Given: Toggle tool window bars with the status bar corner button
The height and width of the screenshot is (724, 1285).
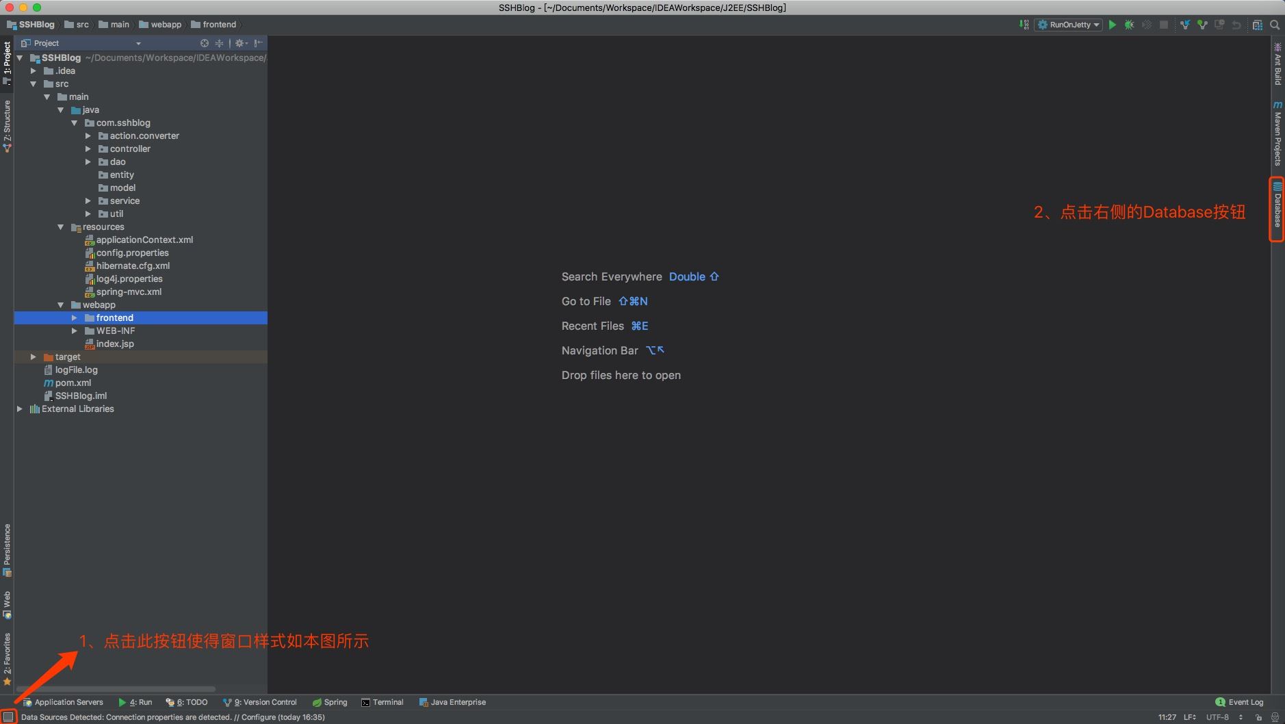Looking at the screenshot, I should click(x=8, y=717).
